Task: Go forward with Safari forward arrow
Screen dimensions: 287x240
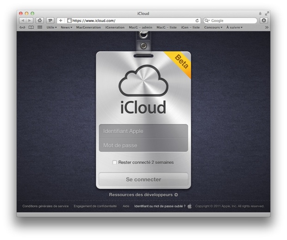Action: (30, 20)
